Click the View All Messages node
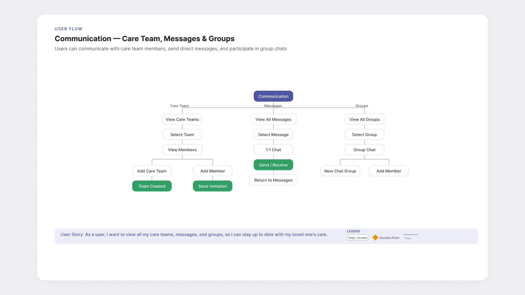The width and height of the screenshot is (525, 295). coord(273,119)
